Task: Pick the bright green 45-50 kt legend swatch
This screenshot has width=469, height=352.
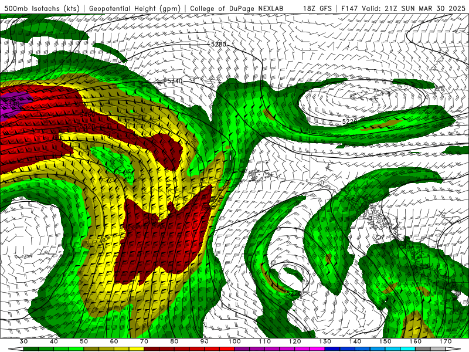Action: pyautogui.click(x=76, y=349)
